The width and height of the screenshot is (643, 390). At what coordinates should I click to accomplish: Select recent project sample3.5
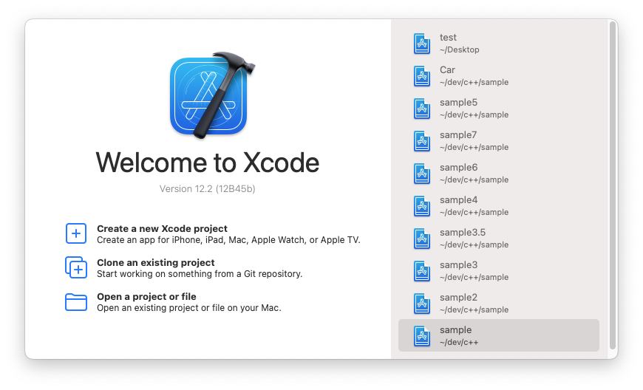[x=499, y=239]
